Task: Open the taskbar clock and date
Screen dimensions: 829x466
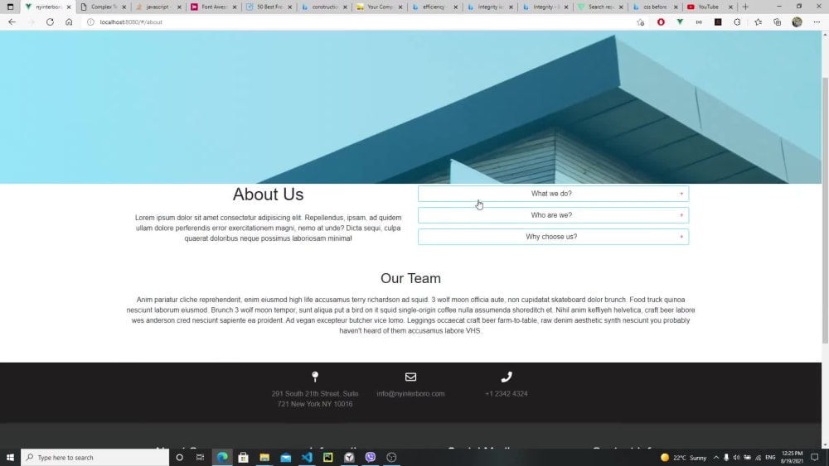Action: pos(792,457)
